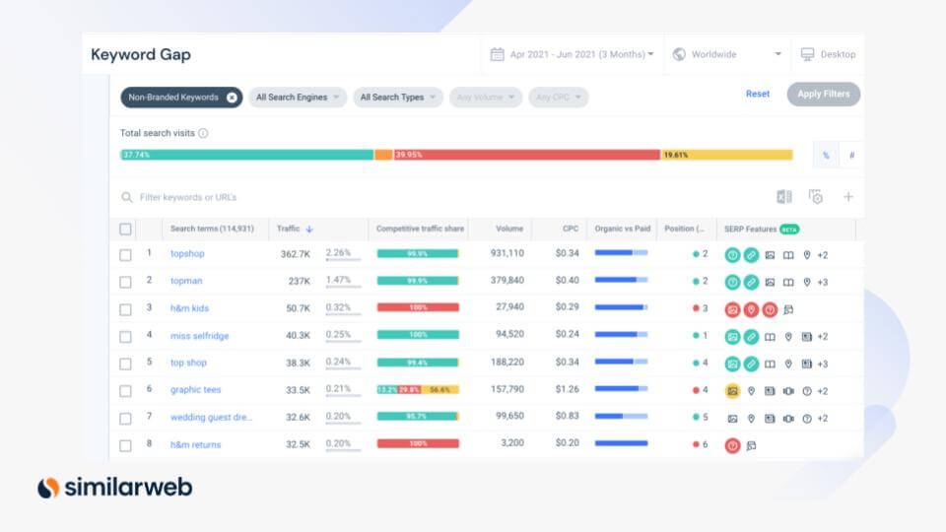This screenshot has width=946, height=532.
Task: Export the table to Excel
Action: [x=783, y=197]
